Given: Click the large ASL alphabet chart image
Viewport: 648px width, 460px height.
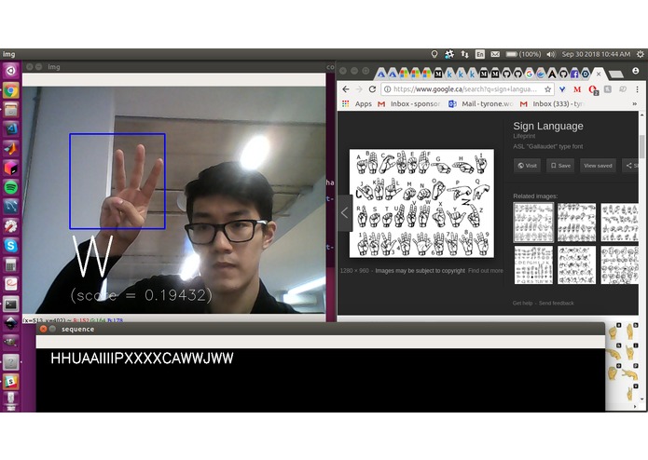Looking at the screenshot, I should 421,203.
